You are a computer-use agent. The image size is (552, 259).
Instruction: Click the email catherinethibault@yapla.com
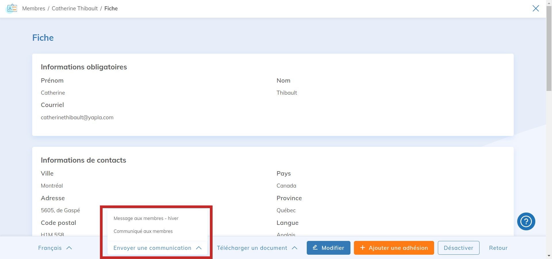tap(77, 117)
